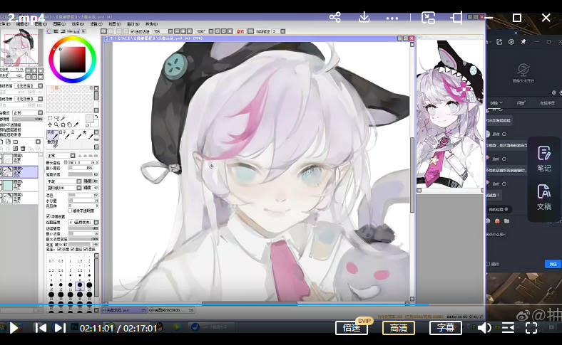The image size is (562, 345).
Task: Click the download icon
Action: pyautogui.click(x=364, y=17)
